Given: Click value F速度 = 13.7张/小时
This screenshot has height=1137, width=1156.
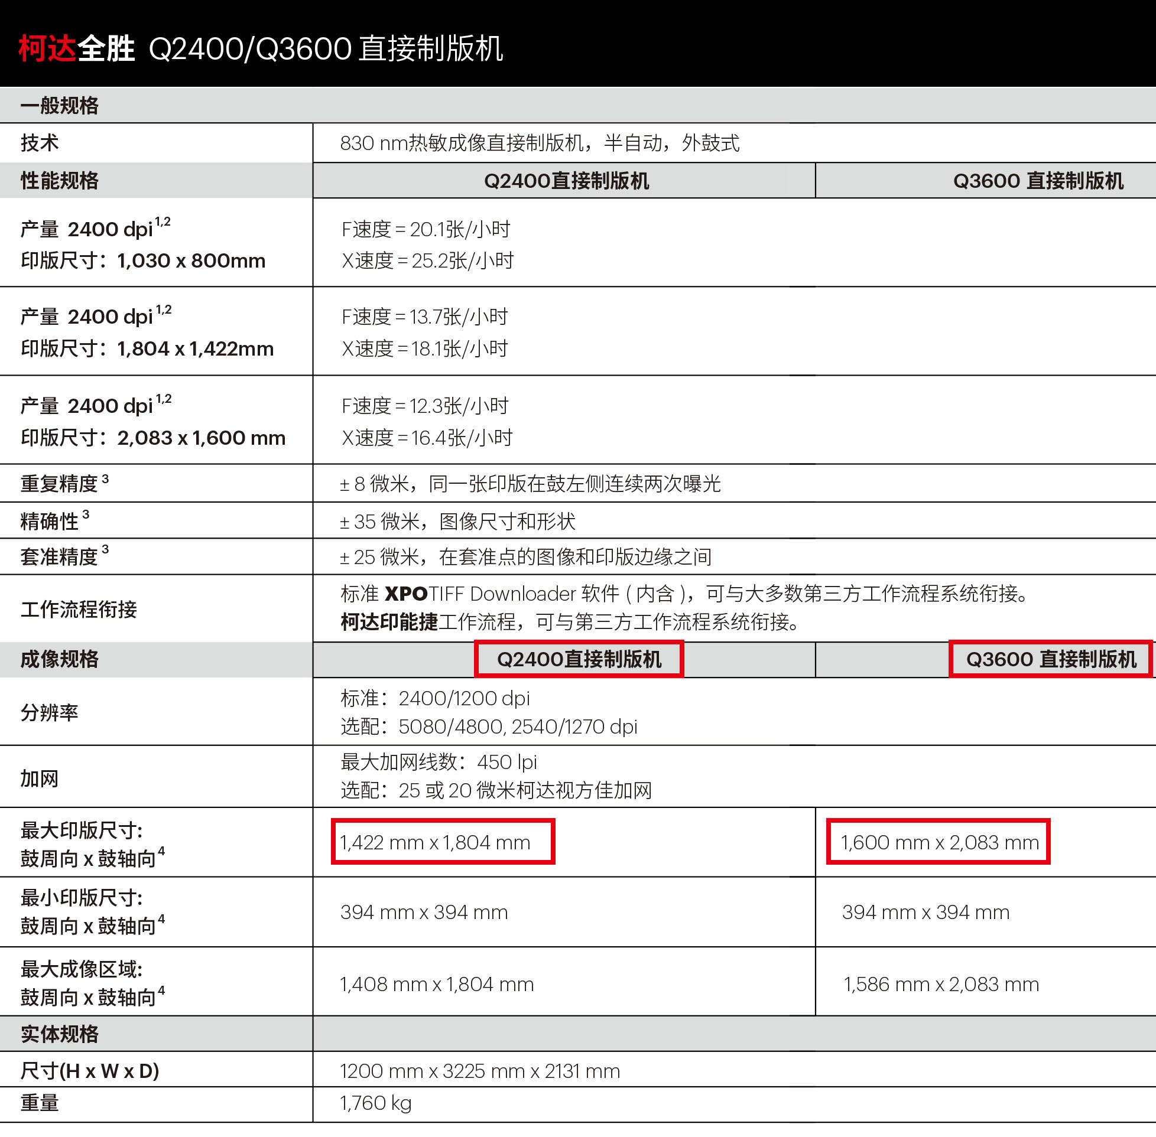Looking at the screenshot, I should click(x=425, y=317).
